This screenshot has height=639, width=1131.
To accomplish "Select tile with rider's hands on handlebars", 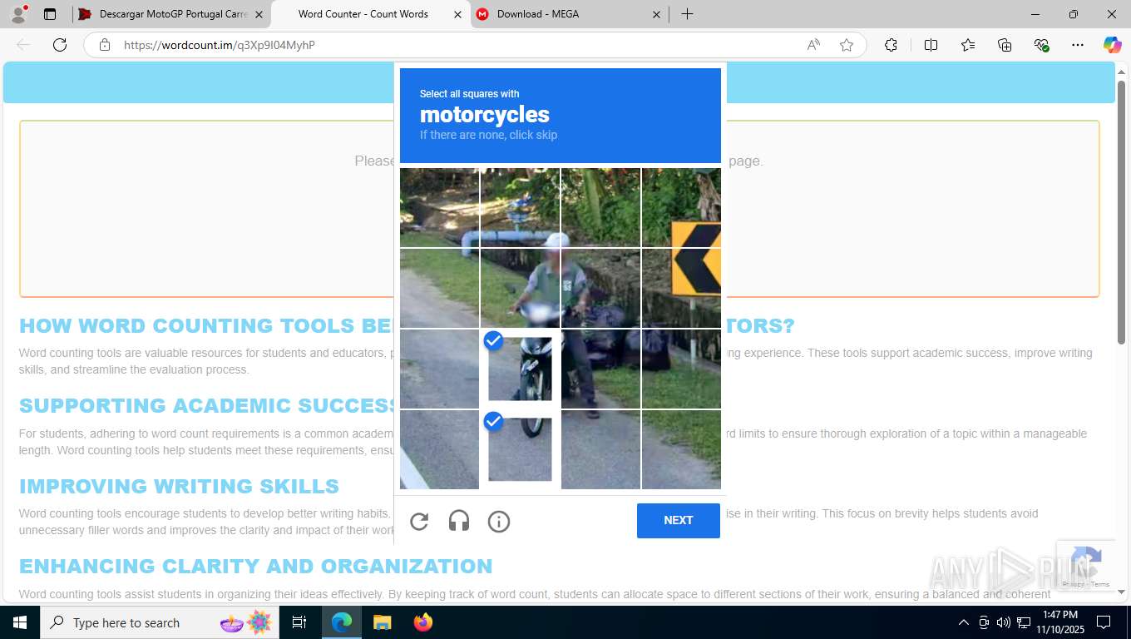I will pos(520,288).
